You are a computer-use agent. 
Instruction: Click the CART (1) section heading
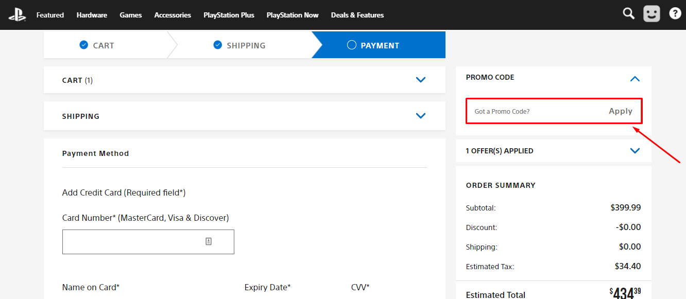pos(77,80)
